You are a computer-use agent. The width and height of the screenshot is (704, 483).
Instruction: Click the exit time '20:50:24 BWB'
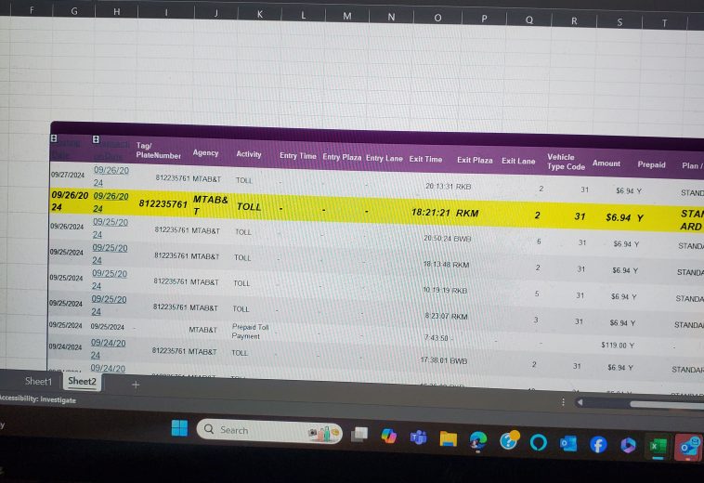447,239
